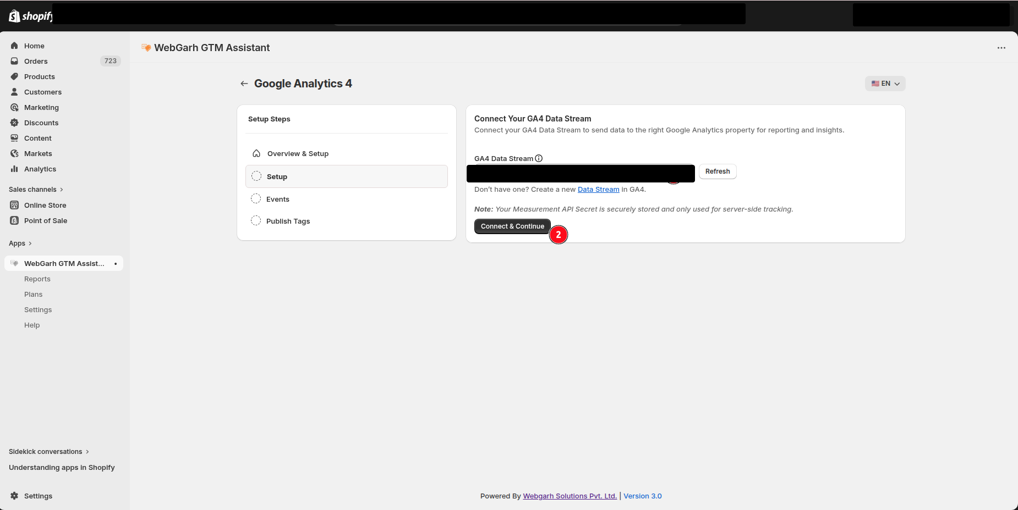Click the Overview & Setup home icon
Screen dimensions: 1018x510
256,153
